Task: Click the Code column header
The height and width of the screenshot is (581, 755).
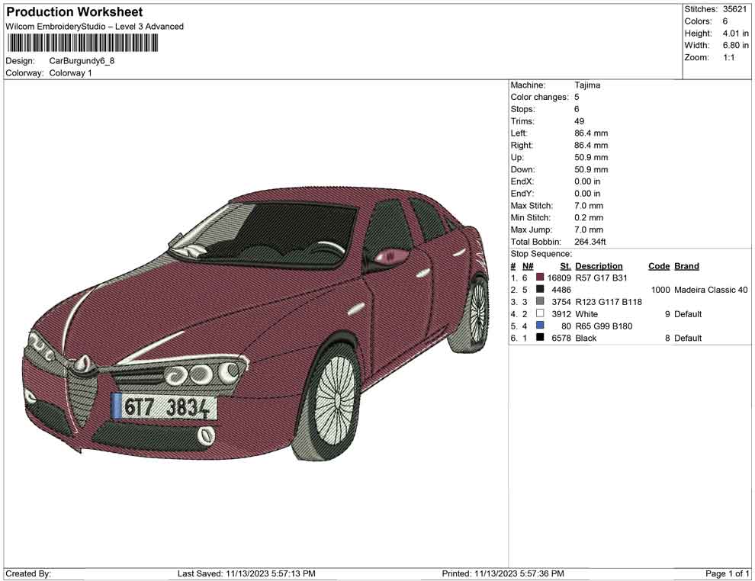Action: coord(659,265)
